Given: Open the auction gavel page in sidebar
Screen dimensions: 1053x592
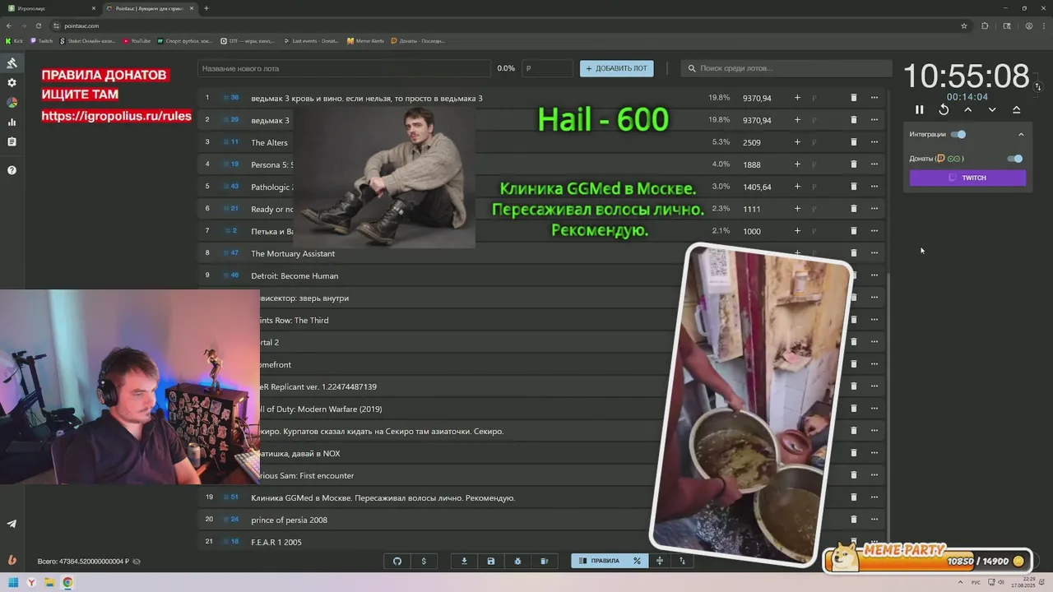Looking at the screenshot, I should click(x=12, y=63).
